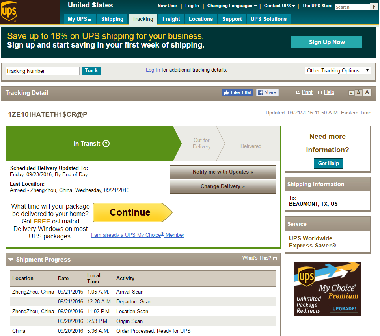Click the Change Delivery button

click(223, 186)
